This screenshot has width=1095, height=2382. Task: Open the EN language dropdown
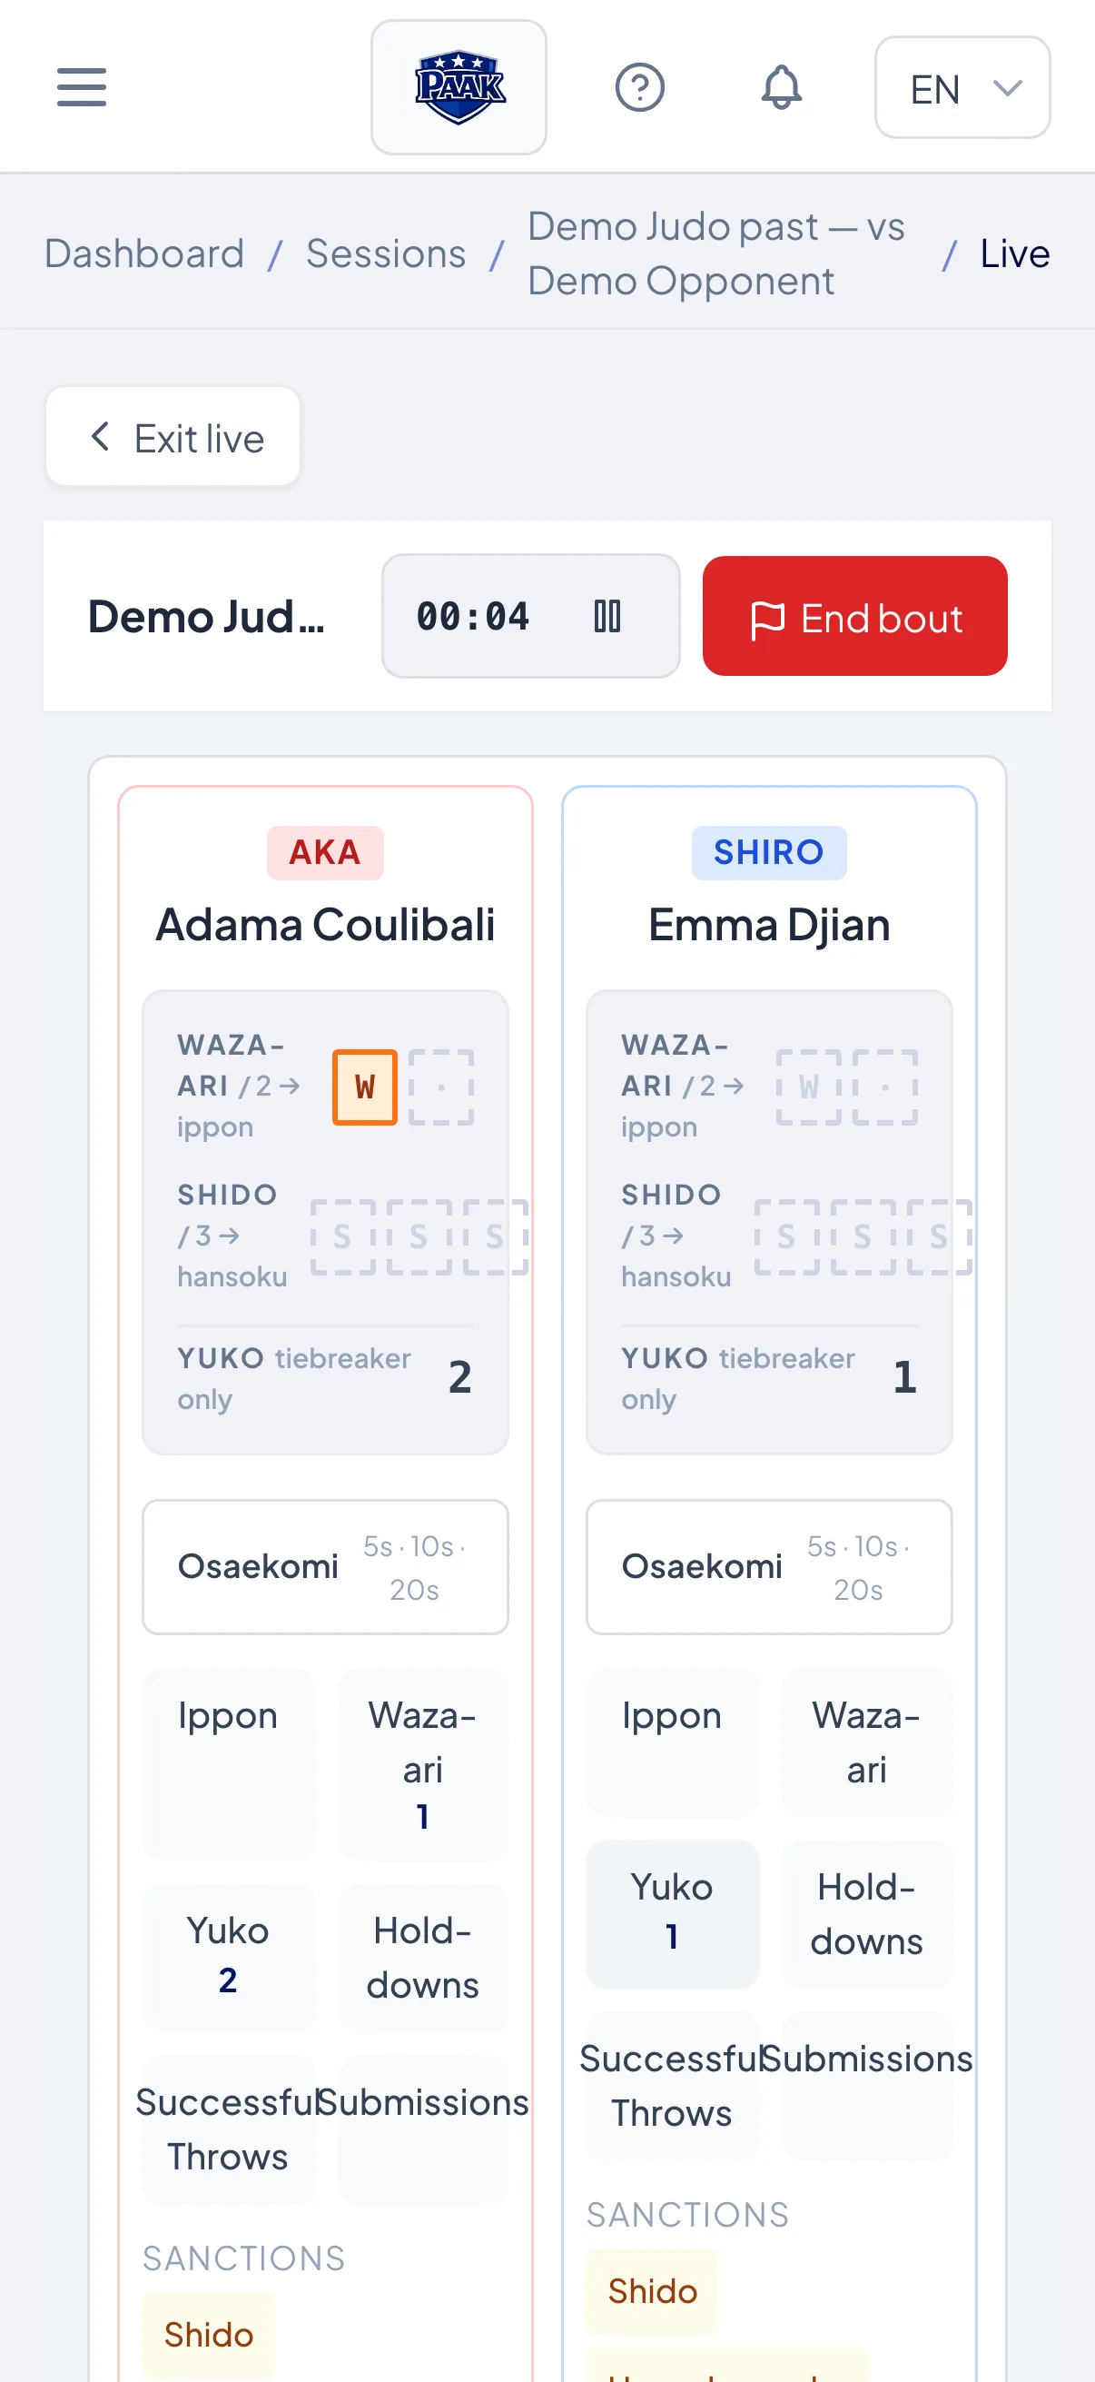(x=962, y=88)
